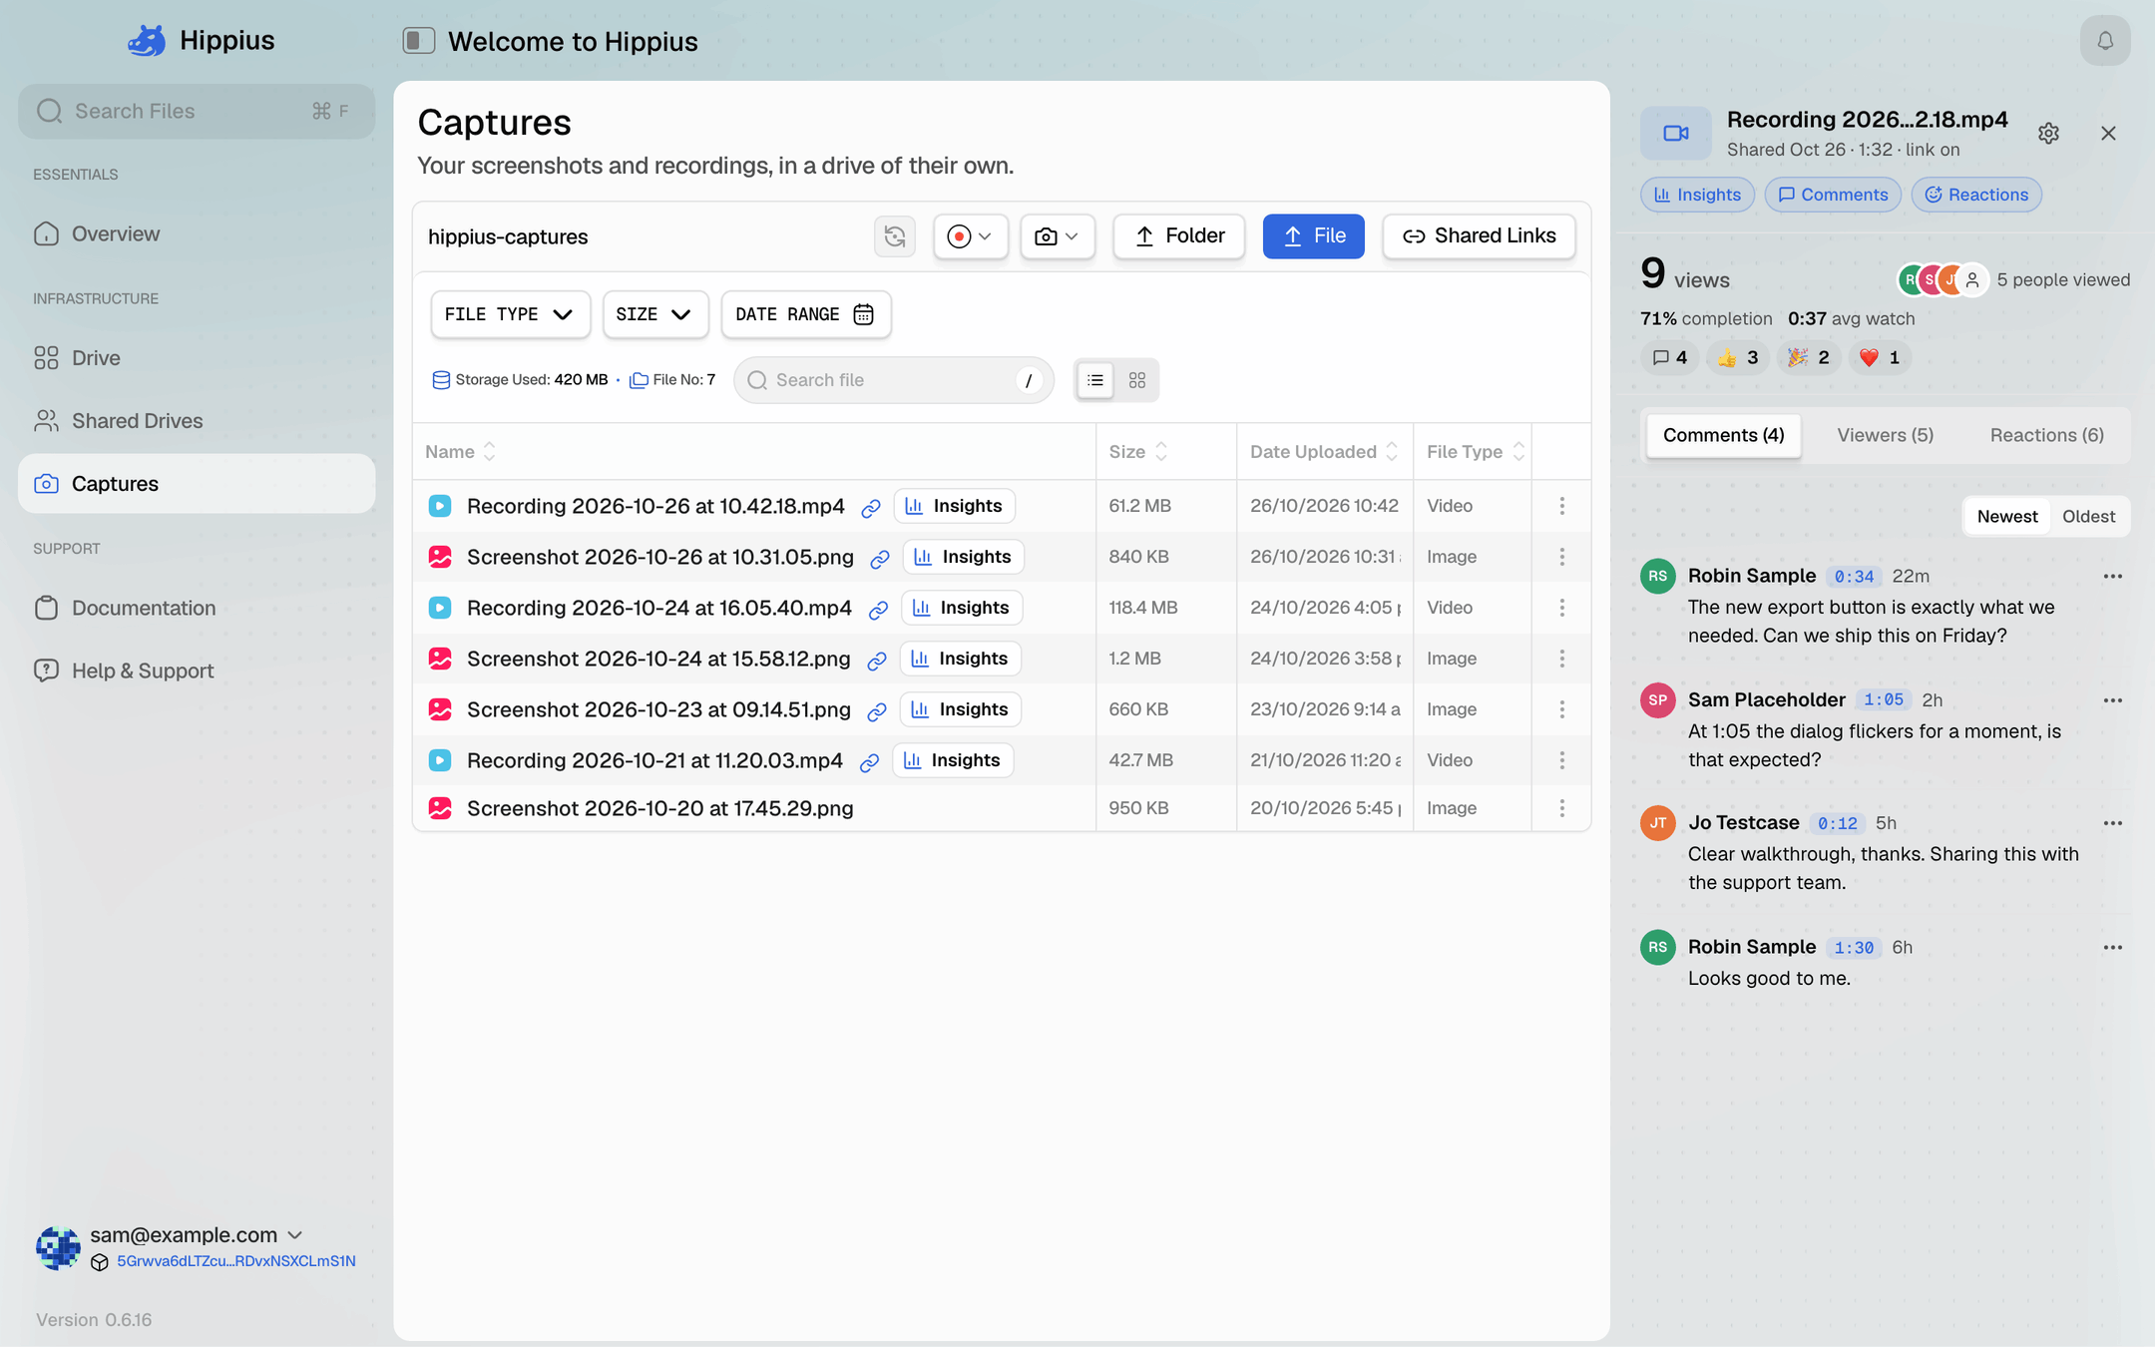Viewport: 2155px width, 1347px height.
Task: Open Insights for Screenshot 2026-10-23 at 09.14.51.png
Action: pos(961,709)
